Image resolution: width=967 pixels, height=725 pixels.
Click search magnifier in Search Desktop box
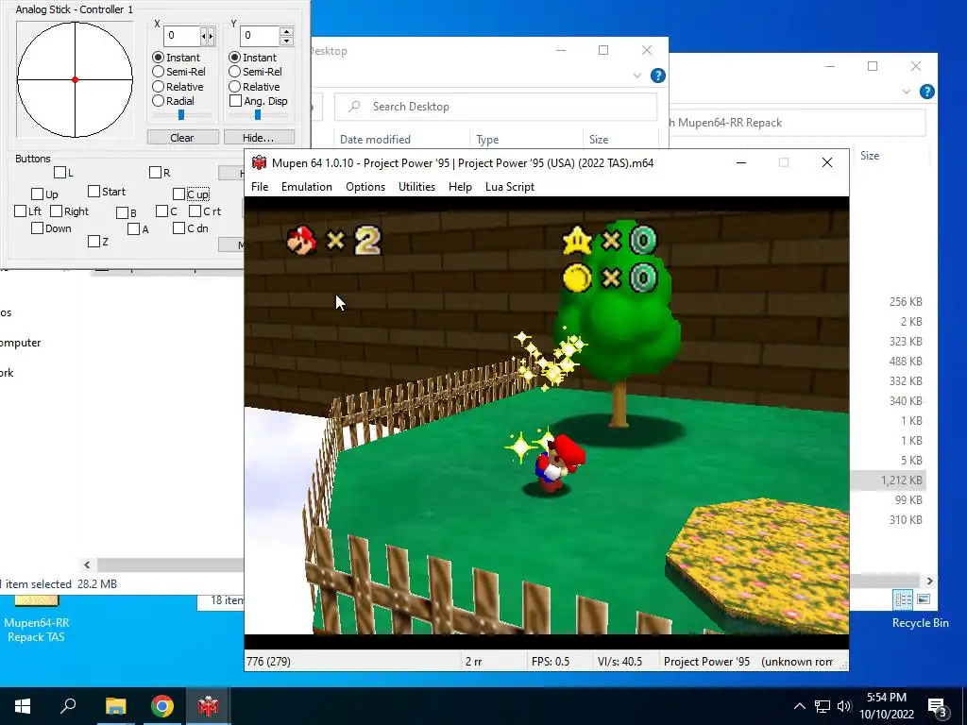[354, 107]
